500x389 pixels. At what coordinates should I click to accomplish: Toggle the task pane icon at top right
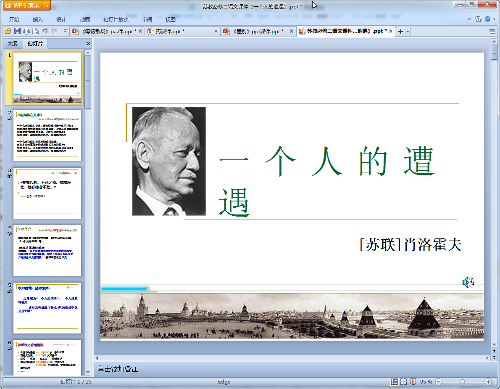pos(492,31)
